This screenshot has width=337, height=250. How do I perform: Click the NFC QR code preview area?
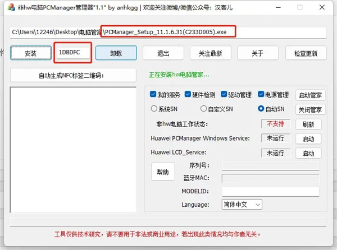(x=73, y=150)
